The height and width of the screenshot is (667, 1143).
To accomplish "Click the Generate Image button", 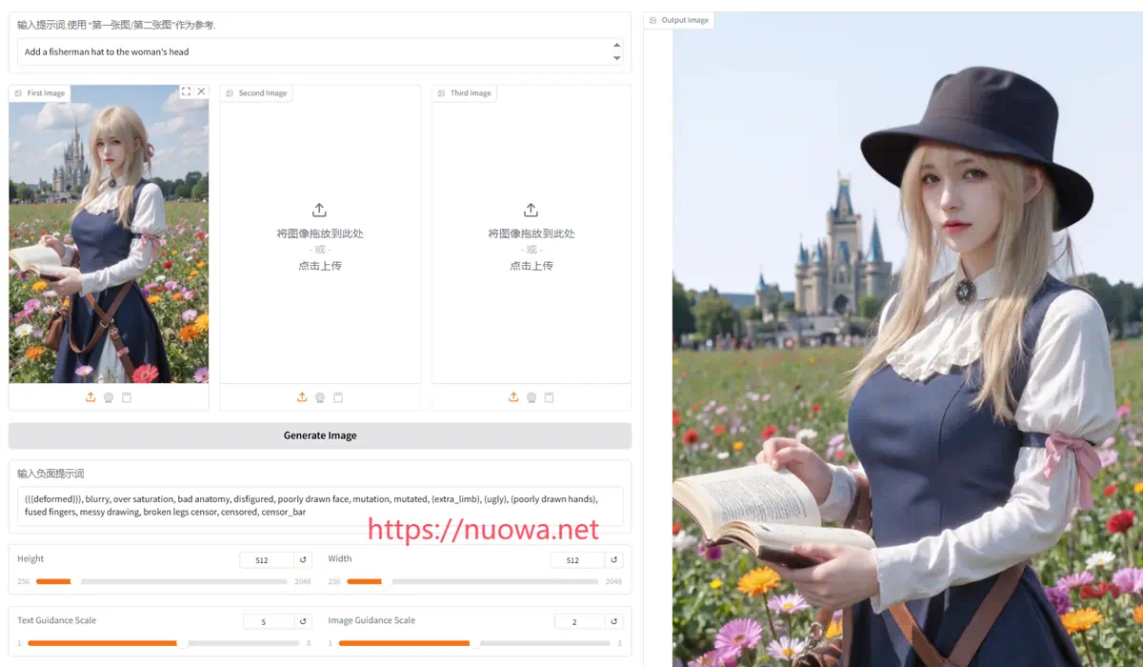I will [x=320, y=435].
